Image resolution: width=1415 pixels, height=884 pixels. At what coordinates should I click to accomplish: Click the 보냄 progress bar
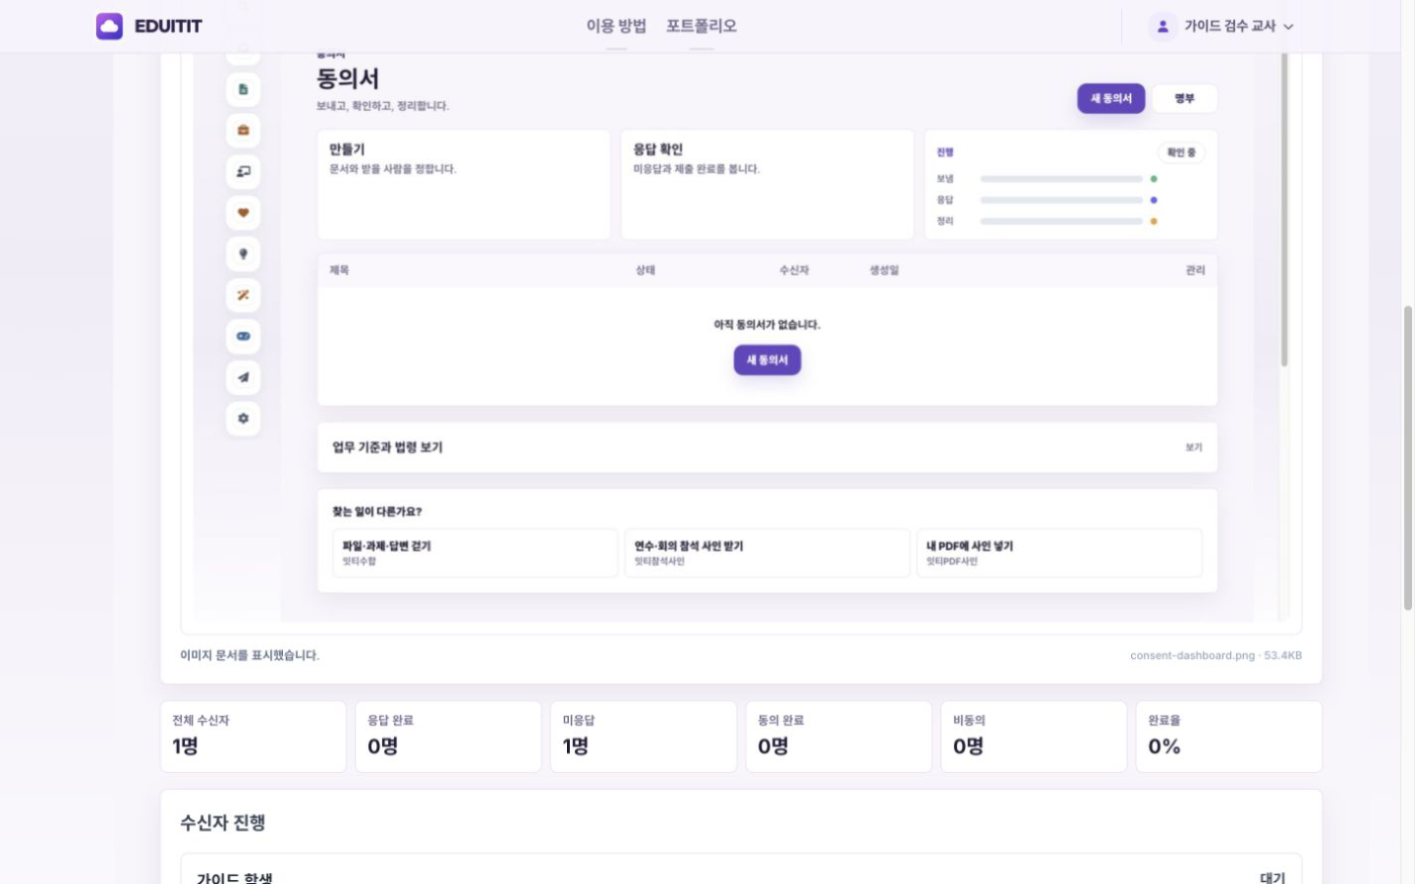point(1061,179)
